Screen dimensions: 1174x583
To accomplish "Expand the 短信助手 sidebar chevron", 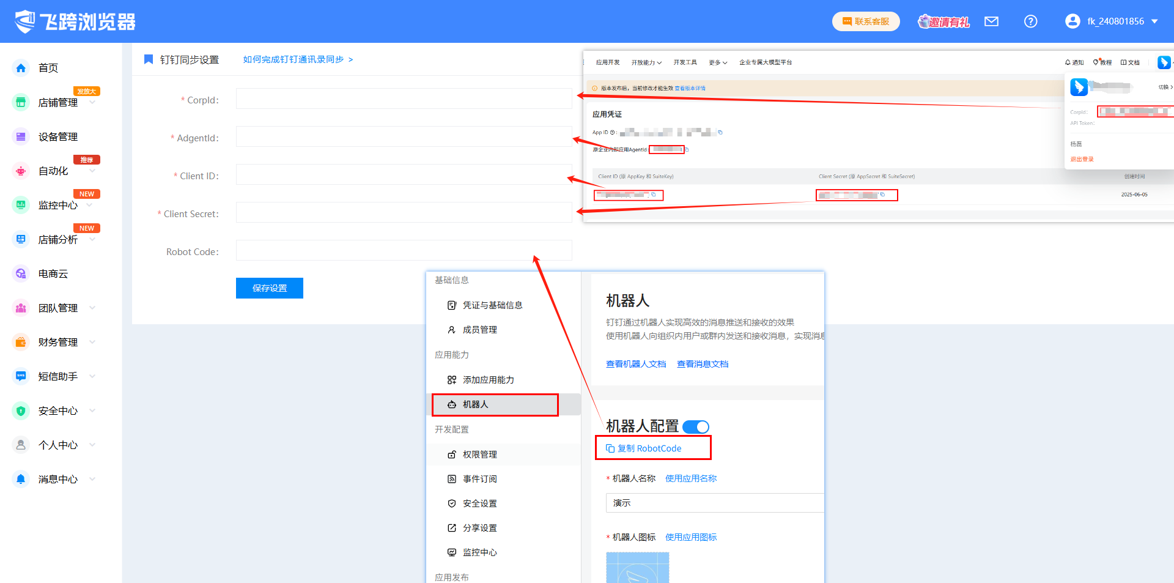I will click(x=92, y=376).
